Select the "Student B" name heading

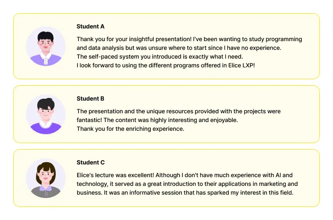point(90,98)
